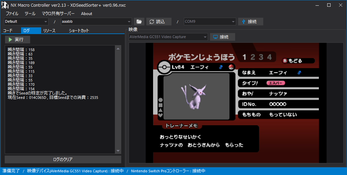Click the Espeon sprite in video preview
Viewport: 347px width, 175px height.
point(194,97)
